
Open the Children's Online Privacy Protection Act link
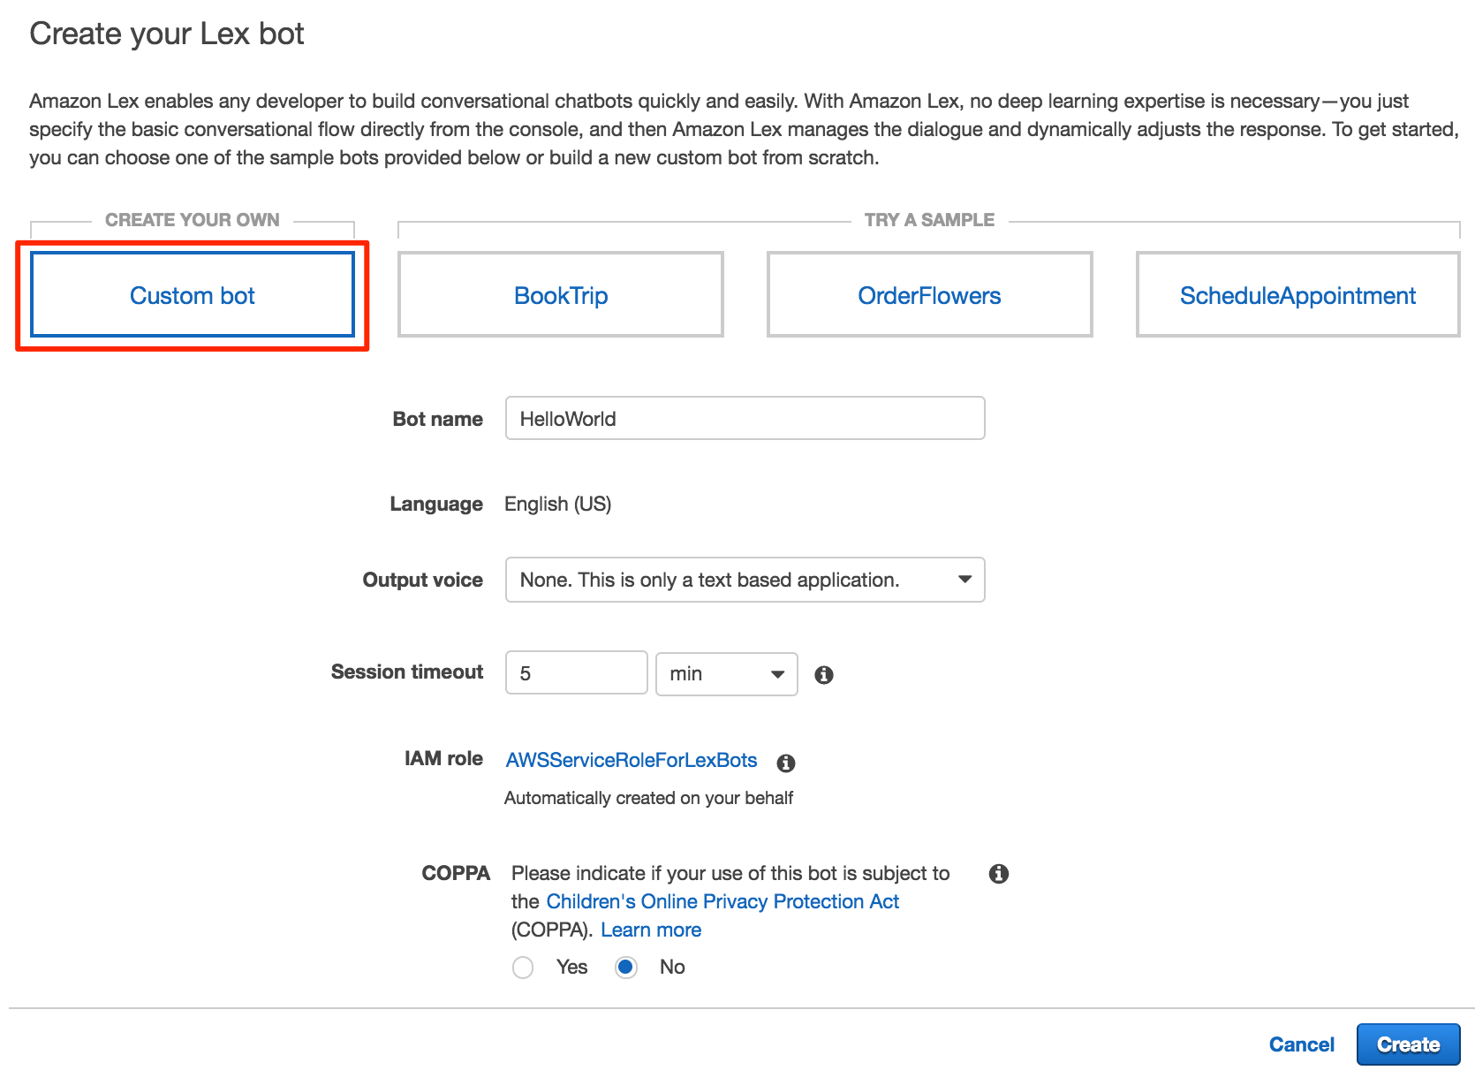pyautogui.click(x=722, y=901)
